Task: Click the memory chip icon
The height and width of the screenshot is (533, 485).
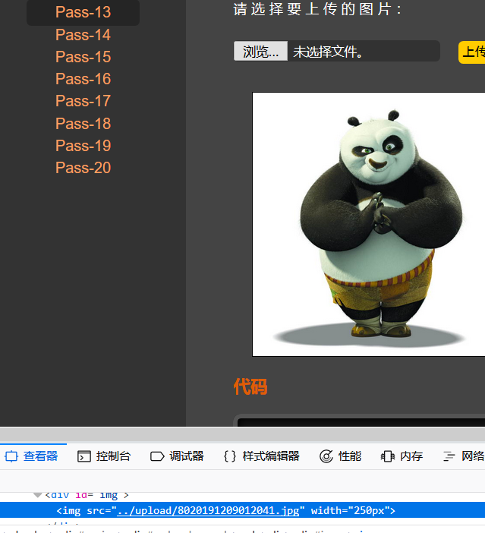Action: coord(387,456)
